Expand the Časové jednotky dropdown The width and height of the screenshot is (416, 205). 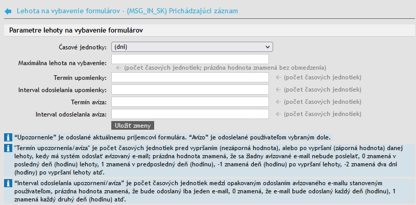click(x=192, y=47)
